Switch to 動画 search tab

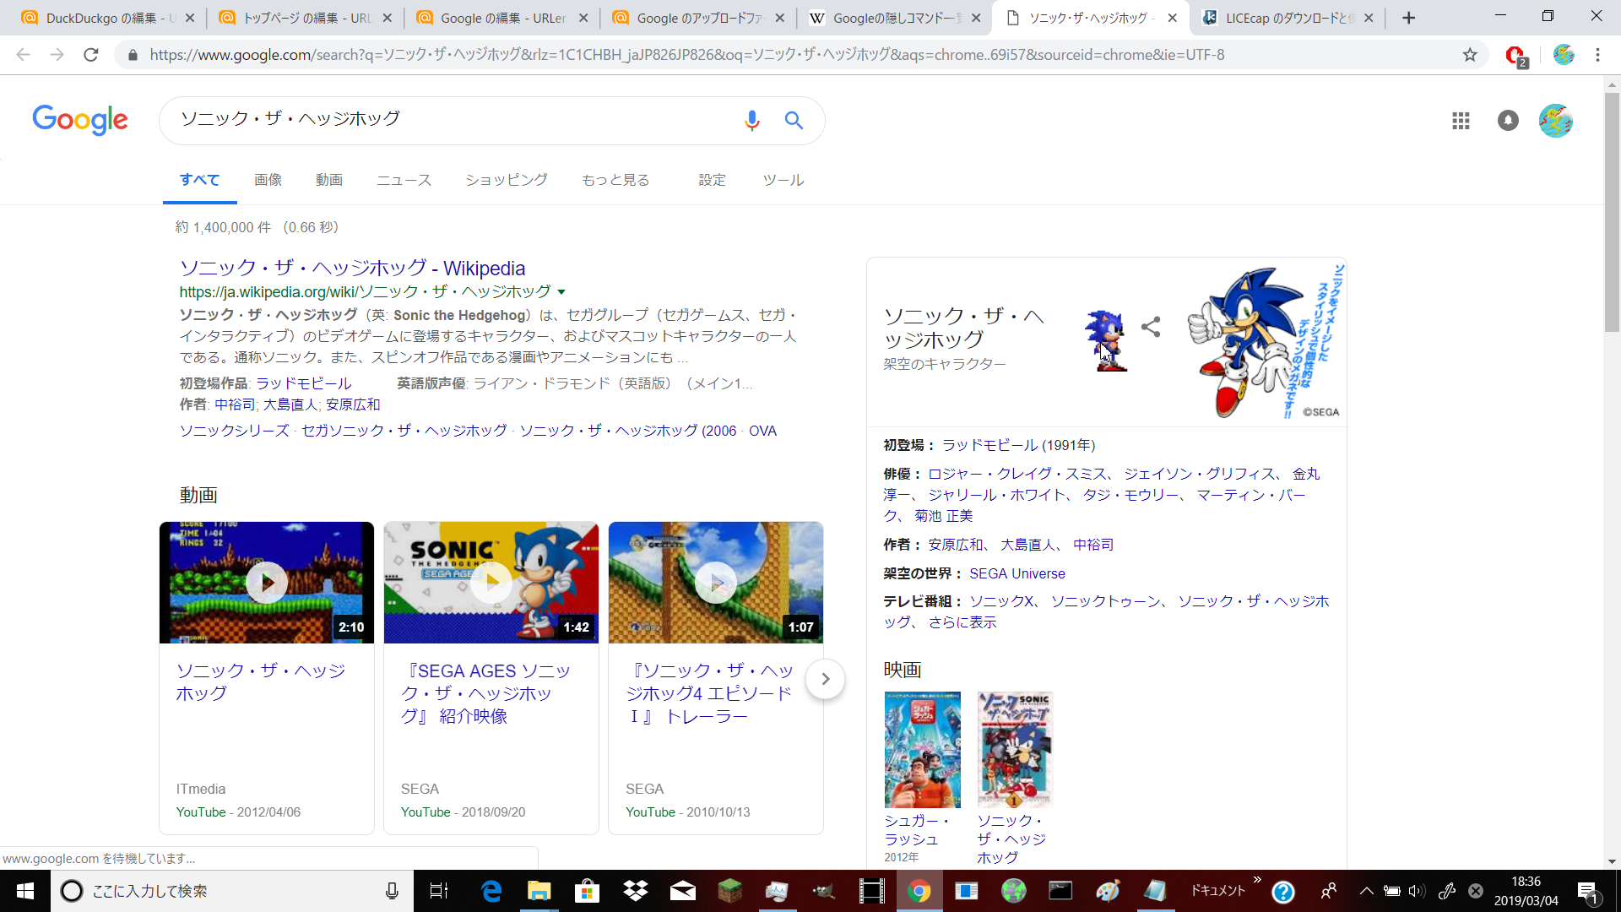(329, 180)
